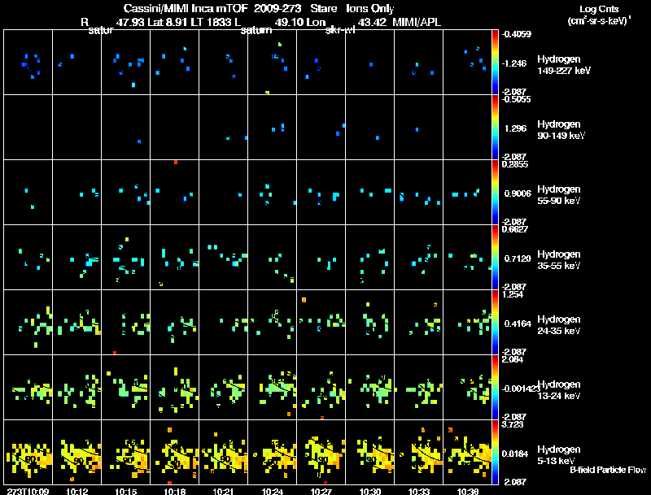Click the color bar beside Hydrogen 149-227 keV
The height and width of the screenshot is (495, 651).
tap(495, 63)
